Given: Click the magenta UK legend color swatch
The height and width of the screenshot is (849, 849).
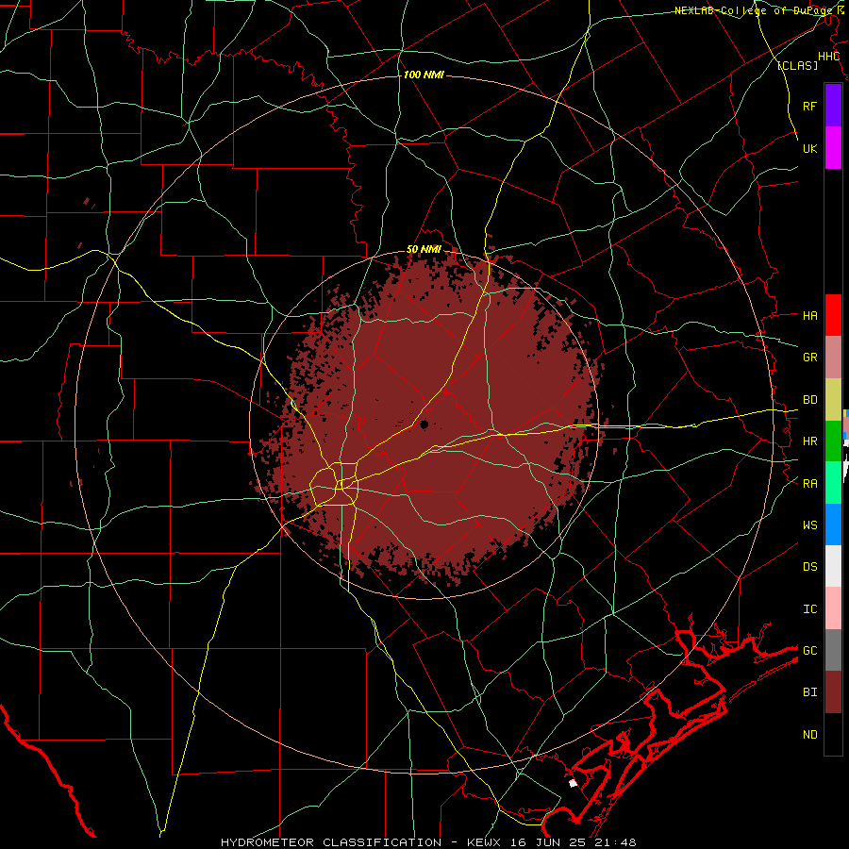Looking at the screenshot, I should pos(833,148).
